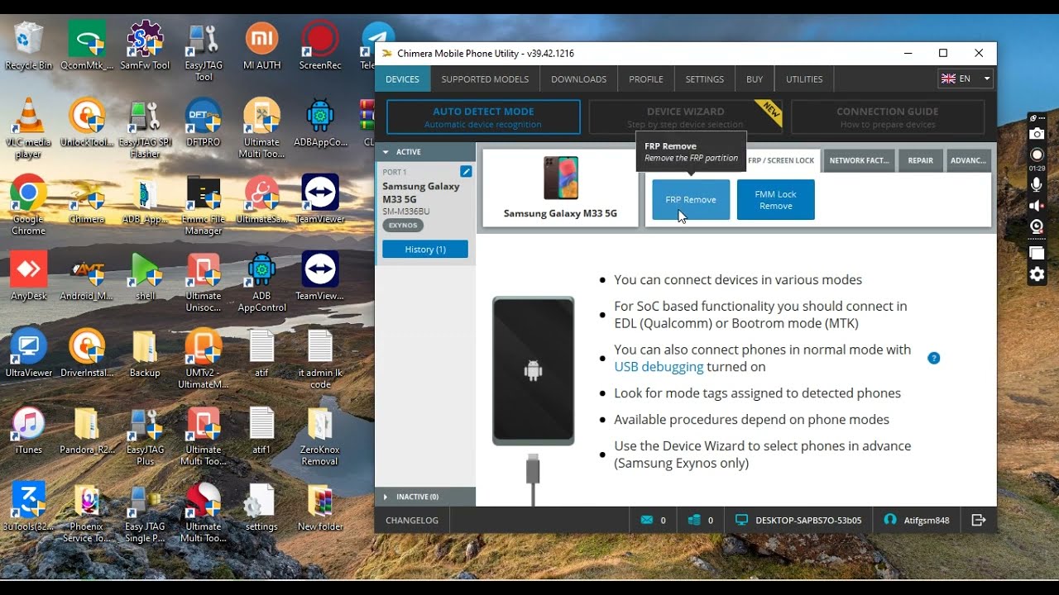Open the Backup folder on desktop

tap(145, 354)
